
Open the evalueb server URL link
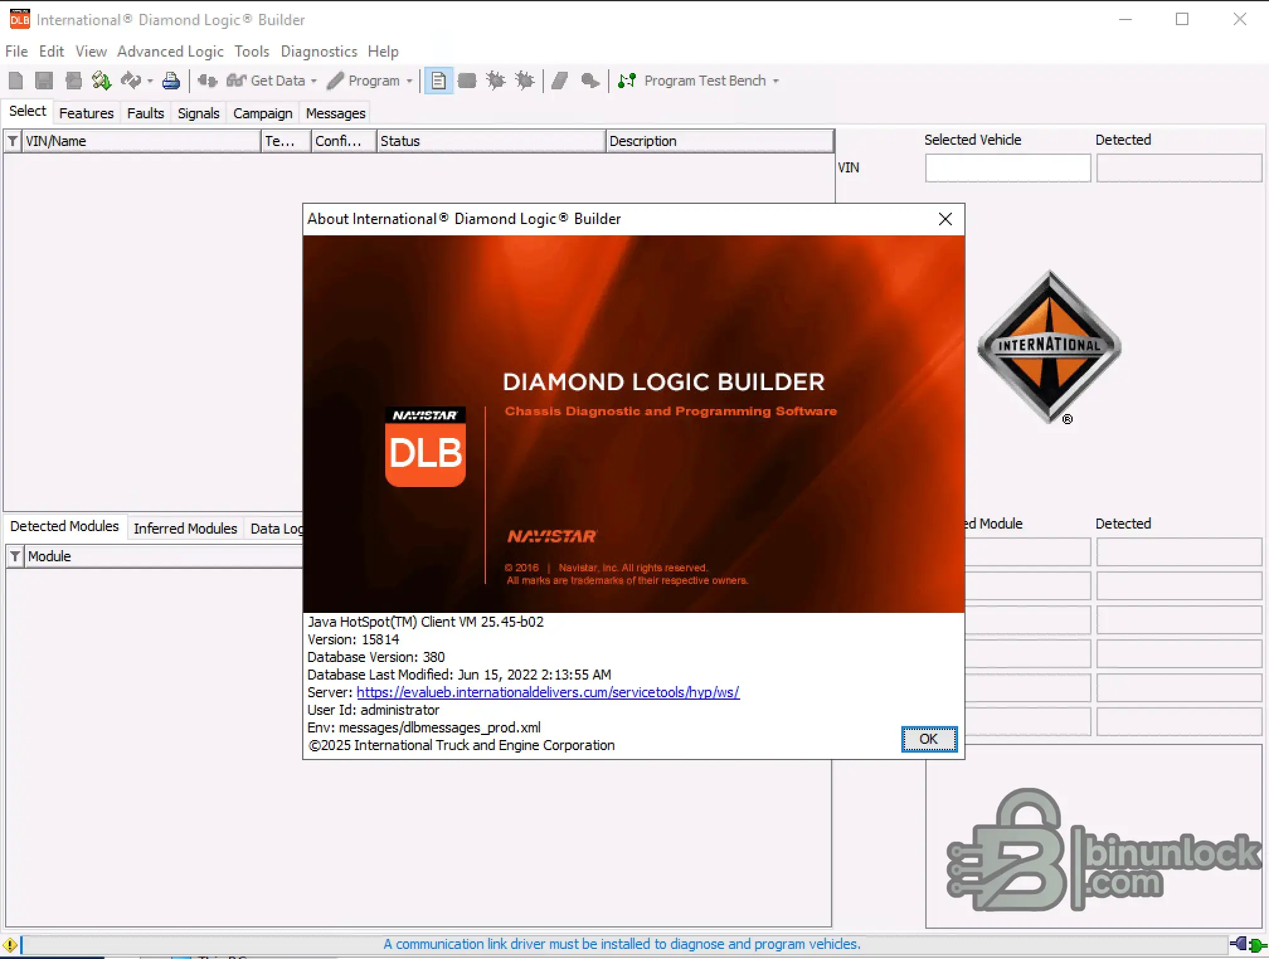click(x=548, y=692)
